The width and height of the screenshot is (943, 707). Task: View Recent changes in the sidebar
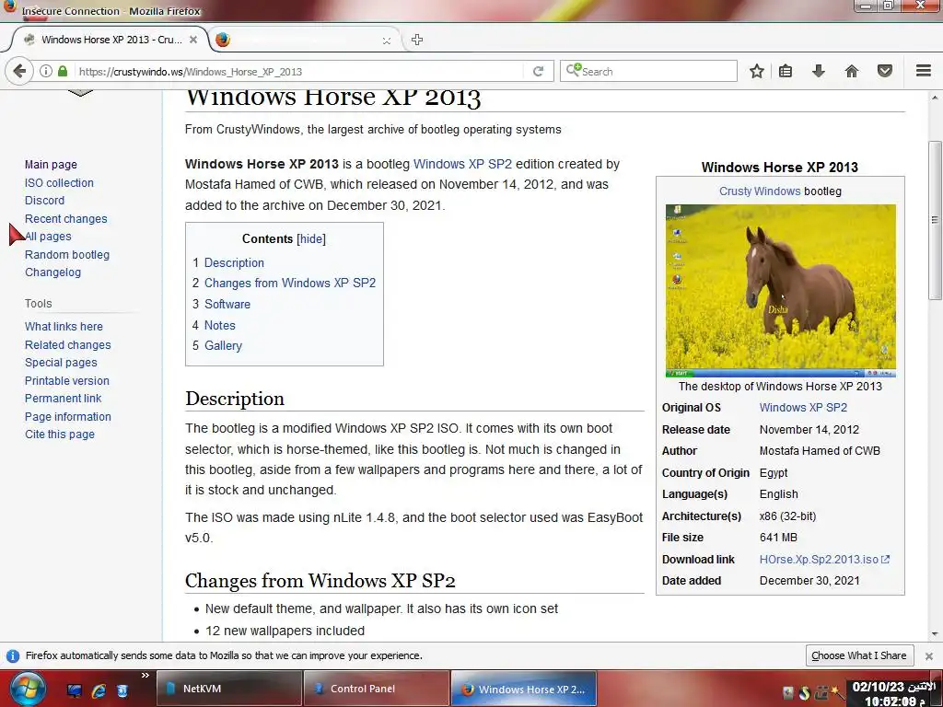[x=65, y=218]
